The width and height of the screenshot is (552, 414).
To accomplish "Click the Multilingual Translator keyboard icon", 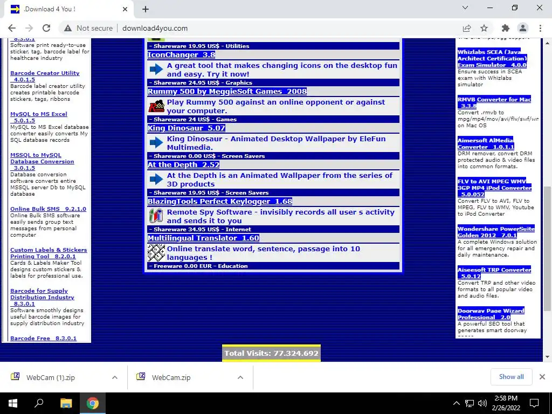I will (x=156, y=252).
